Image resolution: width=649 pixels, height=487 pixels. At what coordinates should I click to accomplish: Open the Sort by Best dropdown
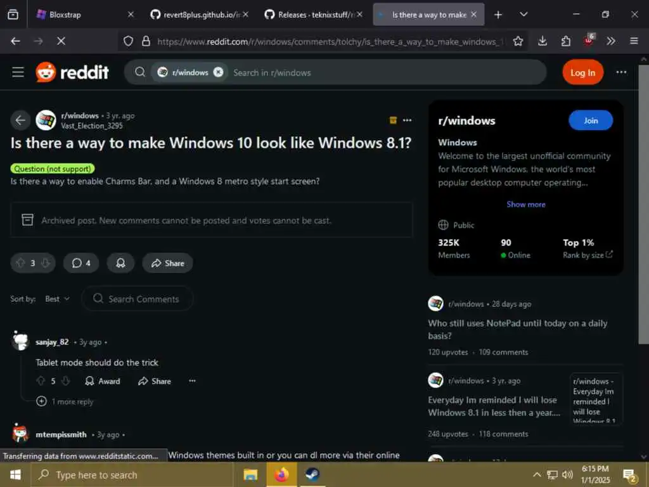click(57, 299)
